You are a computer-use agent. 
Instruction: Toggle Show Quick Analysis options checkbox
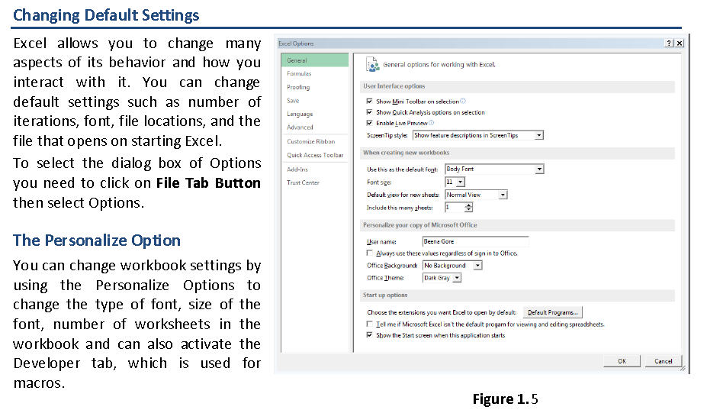370,112
